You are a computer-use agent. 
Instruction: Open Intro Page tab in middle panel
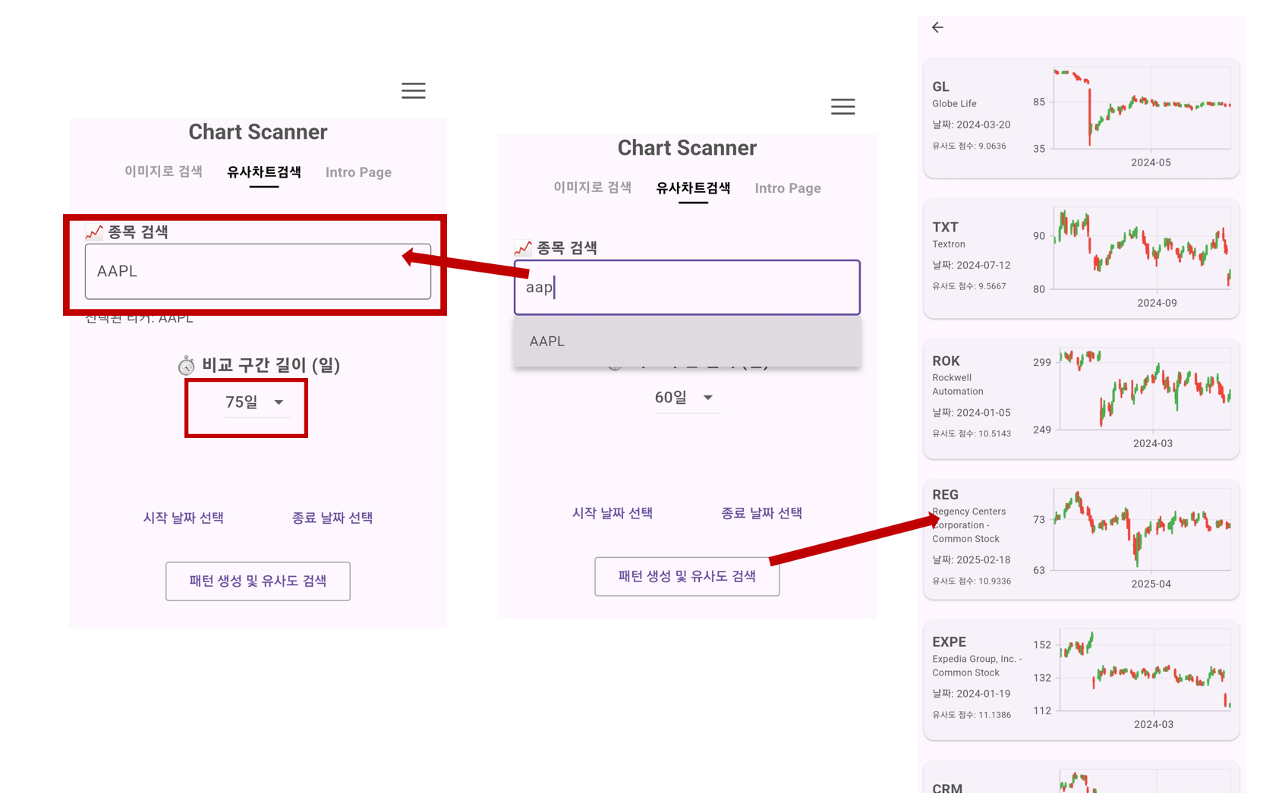coord(788,188)
